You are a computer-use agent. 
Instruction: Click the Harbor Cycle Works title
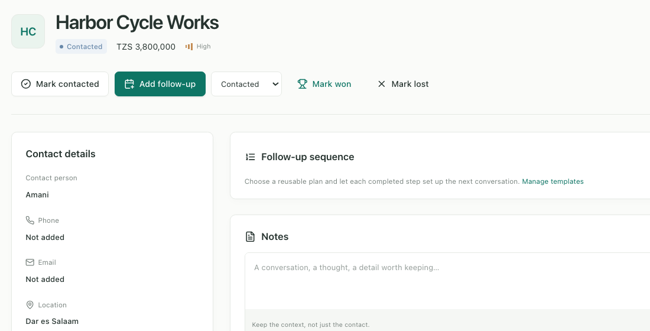tap(137, 22)
